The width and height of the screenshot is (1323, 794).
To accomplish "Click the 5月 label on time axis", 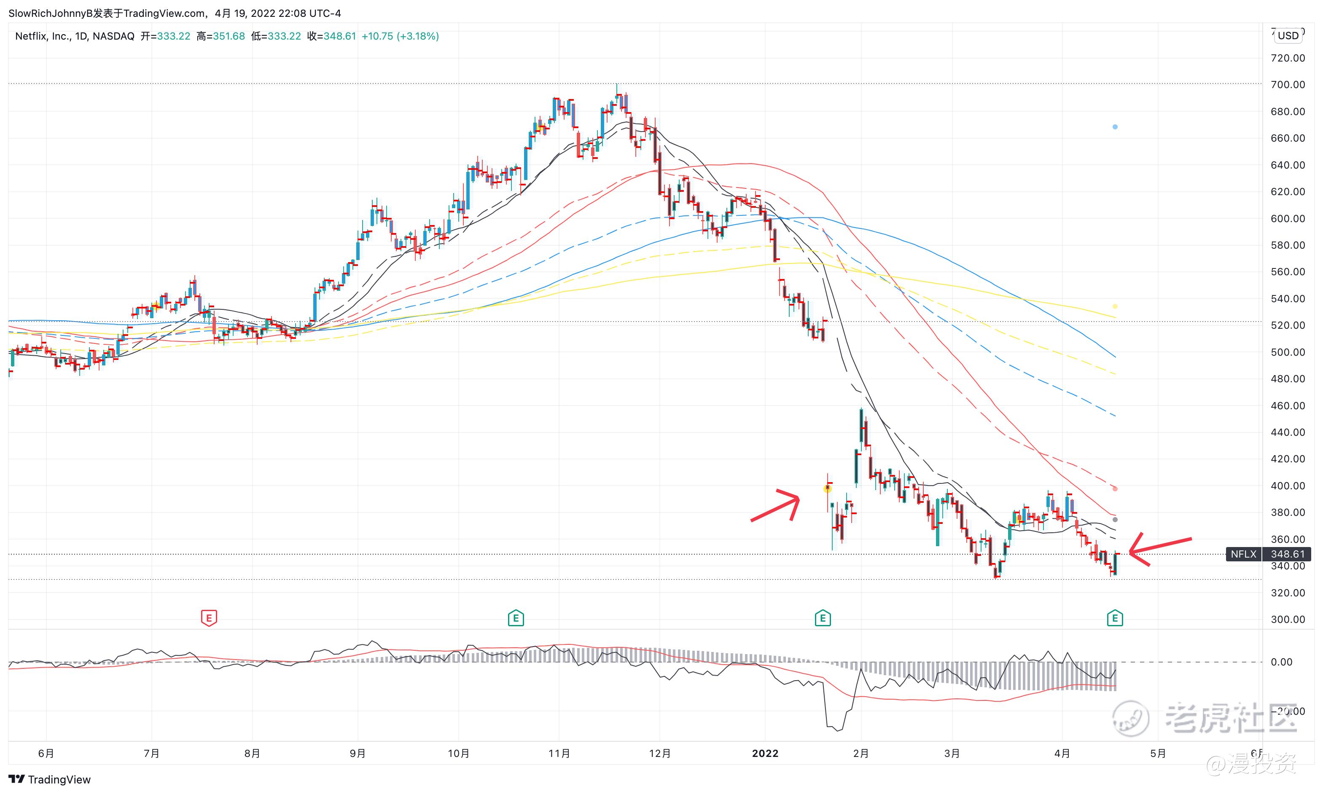I will (x=1158, y=754).
